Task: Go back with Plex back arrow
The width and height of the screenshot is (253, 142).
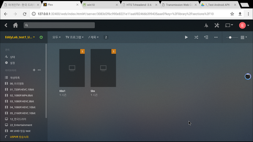Action: point(6,25)
